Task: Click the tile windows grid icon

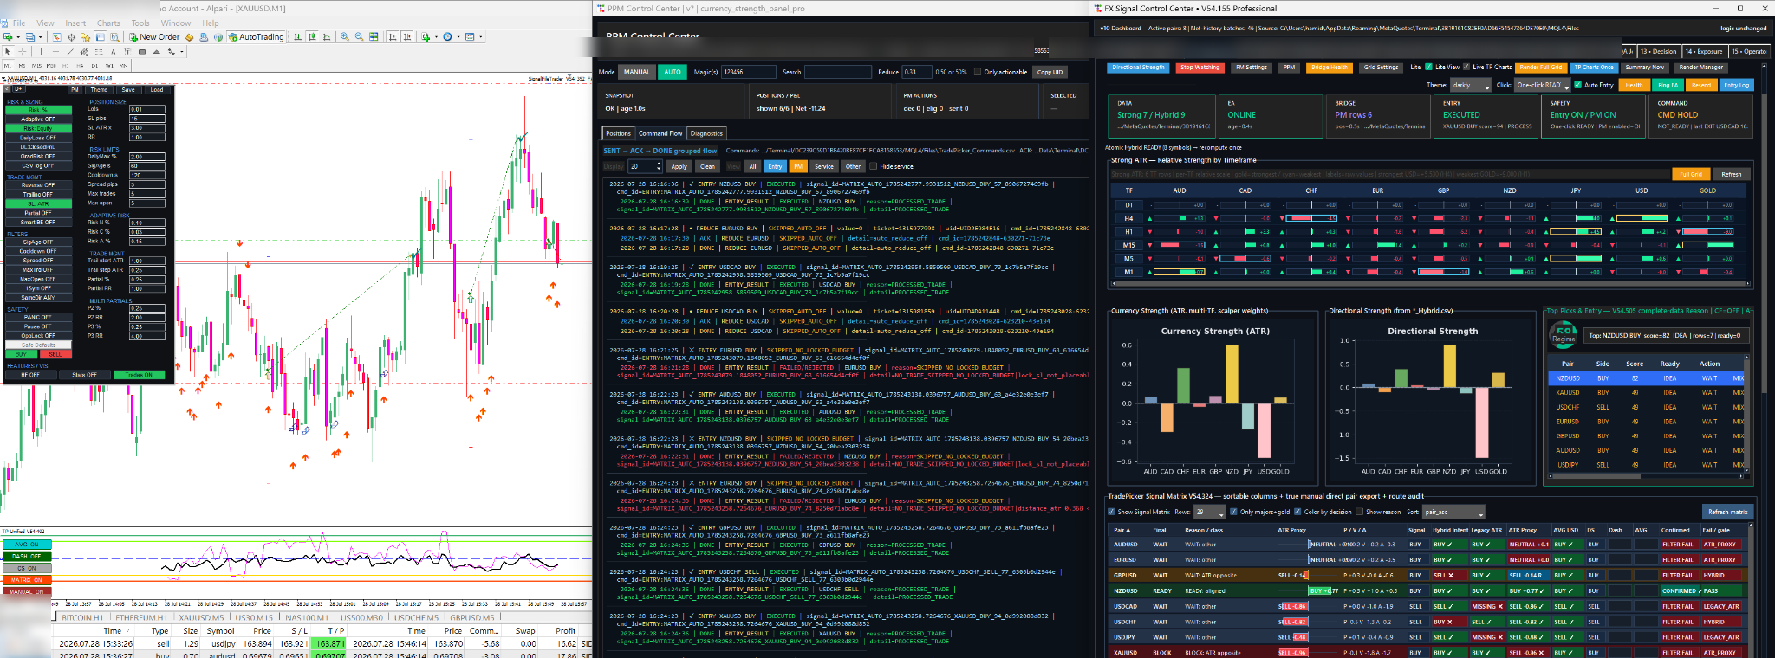Action: 374,37
